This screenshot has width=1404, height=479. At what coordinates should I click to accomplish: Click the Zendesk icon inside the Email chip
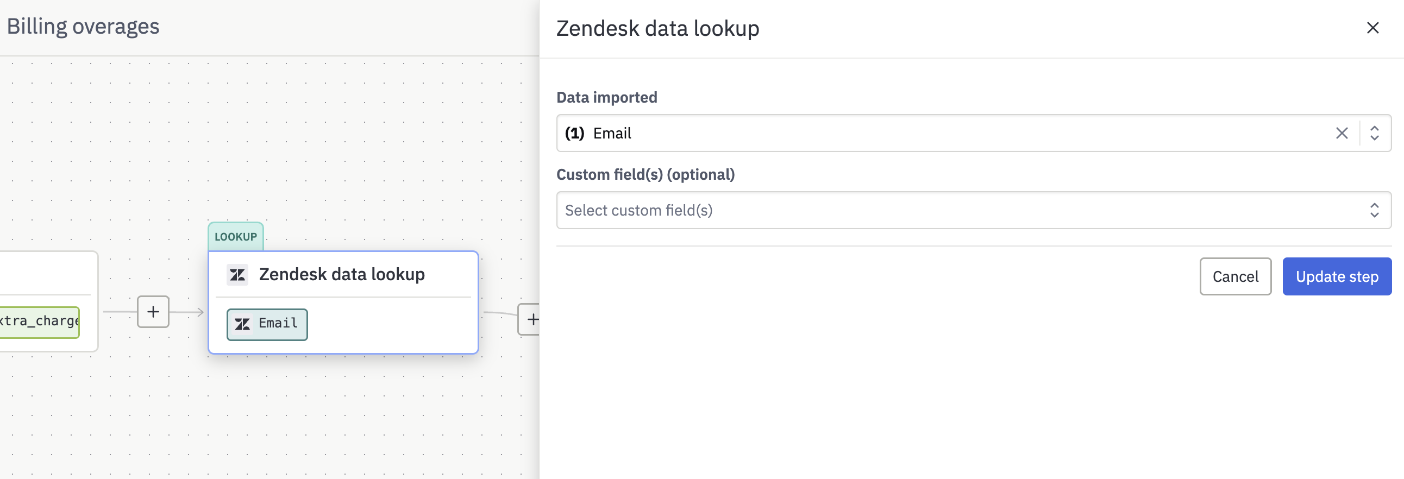coord(242,324)
